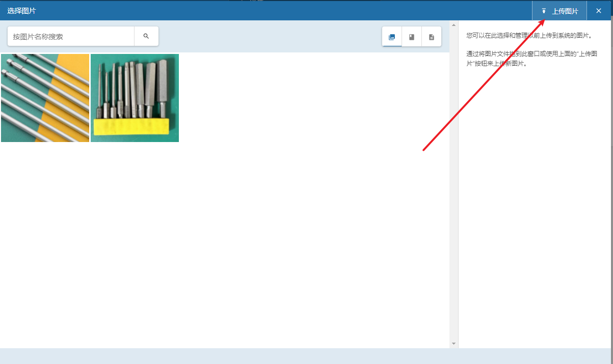613x364 pixels.
Task: Select the document file icon tab
Action: 432,37
